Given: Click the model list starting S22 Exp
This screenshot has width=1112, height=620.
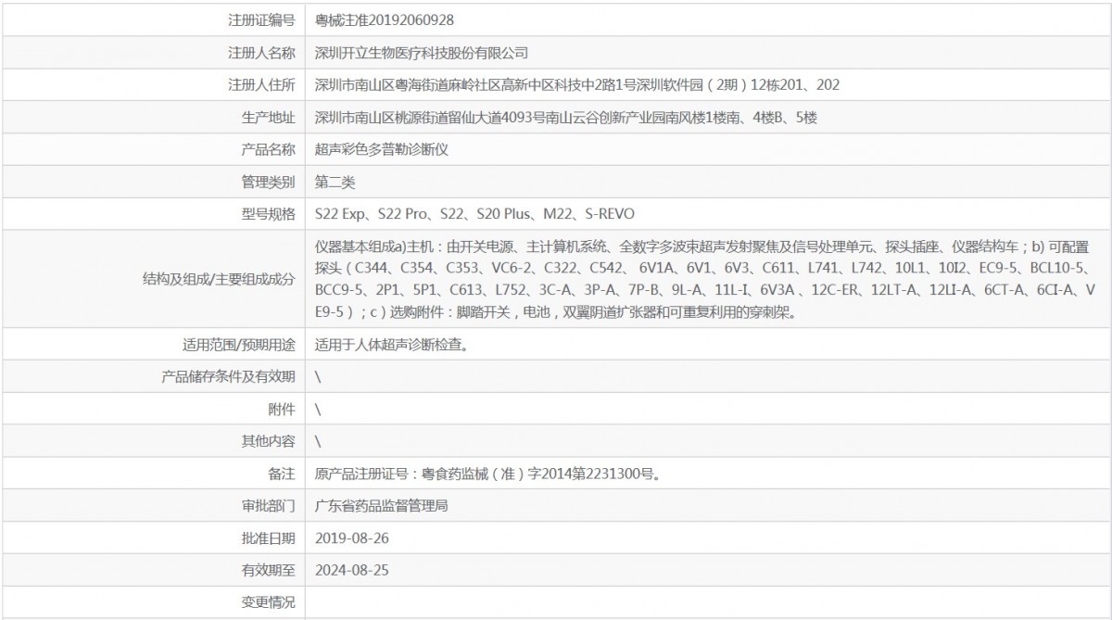Looking at the screenshot, I should (475, 214).
